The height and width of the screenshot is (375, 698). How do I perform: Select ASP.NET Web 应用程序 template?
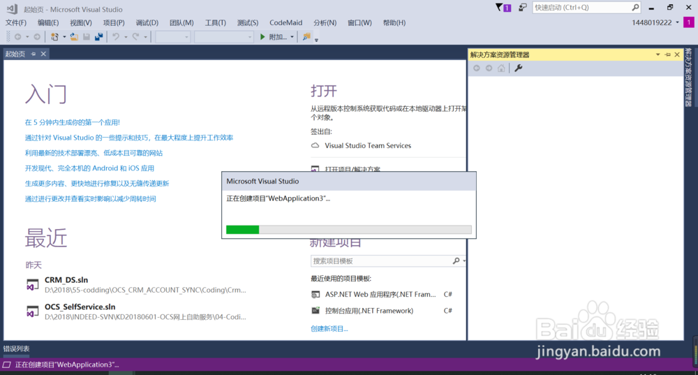click(x=380, y=295)
